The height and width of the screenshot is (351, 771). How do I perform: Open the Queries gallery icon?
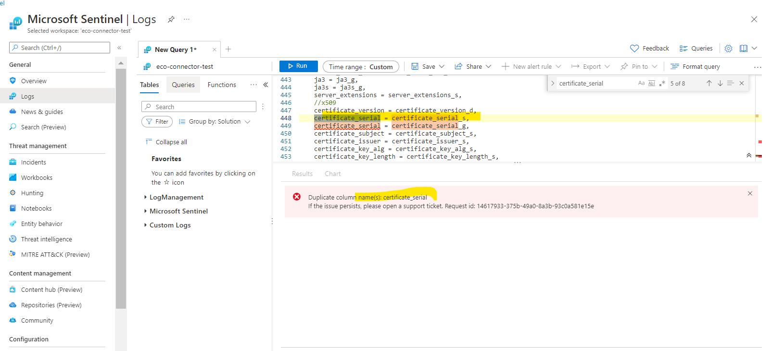point(683,49)
